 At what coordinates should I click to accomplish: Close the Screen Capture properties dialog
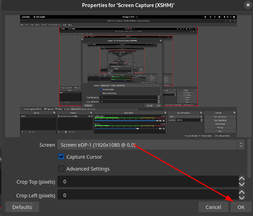point(248,5)
